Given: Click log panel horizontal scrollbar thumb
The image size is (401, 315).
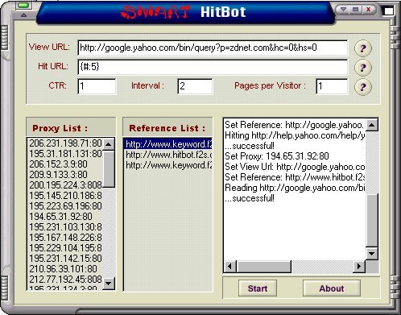Looking at the screenshot, I should 264,267.
